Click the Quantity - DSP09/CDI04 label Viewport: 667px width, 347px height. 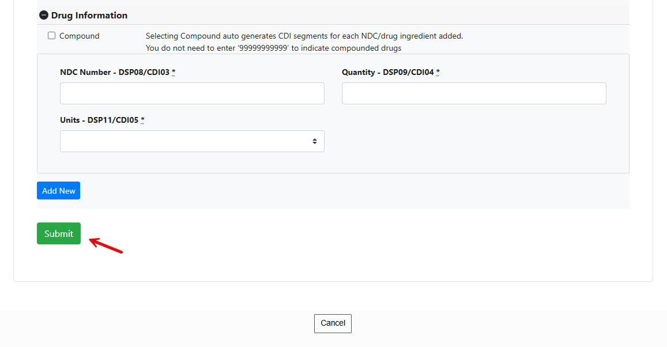point(388,72)
